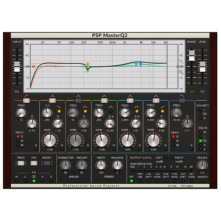Set ROUTE to R

[x=200, y=145]
